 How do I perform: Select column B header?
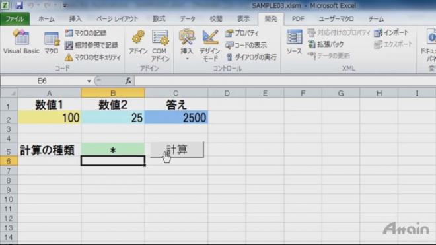[113, 93]
